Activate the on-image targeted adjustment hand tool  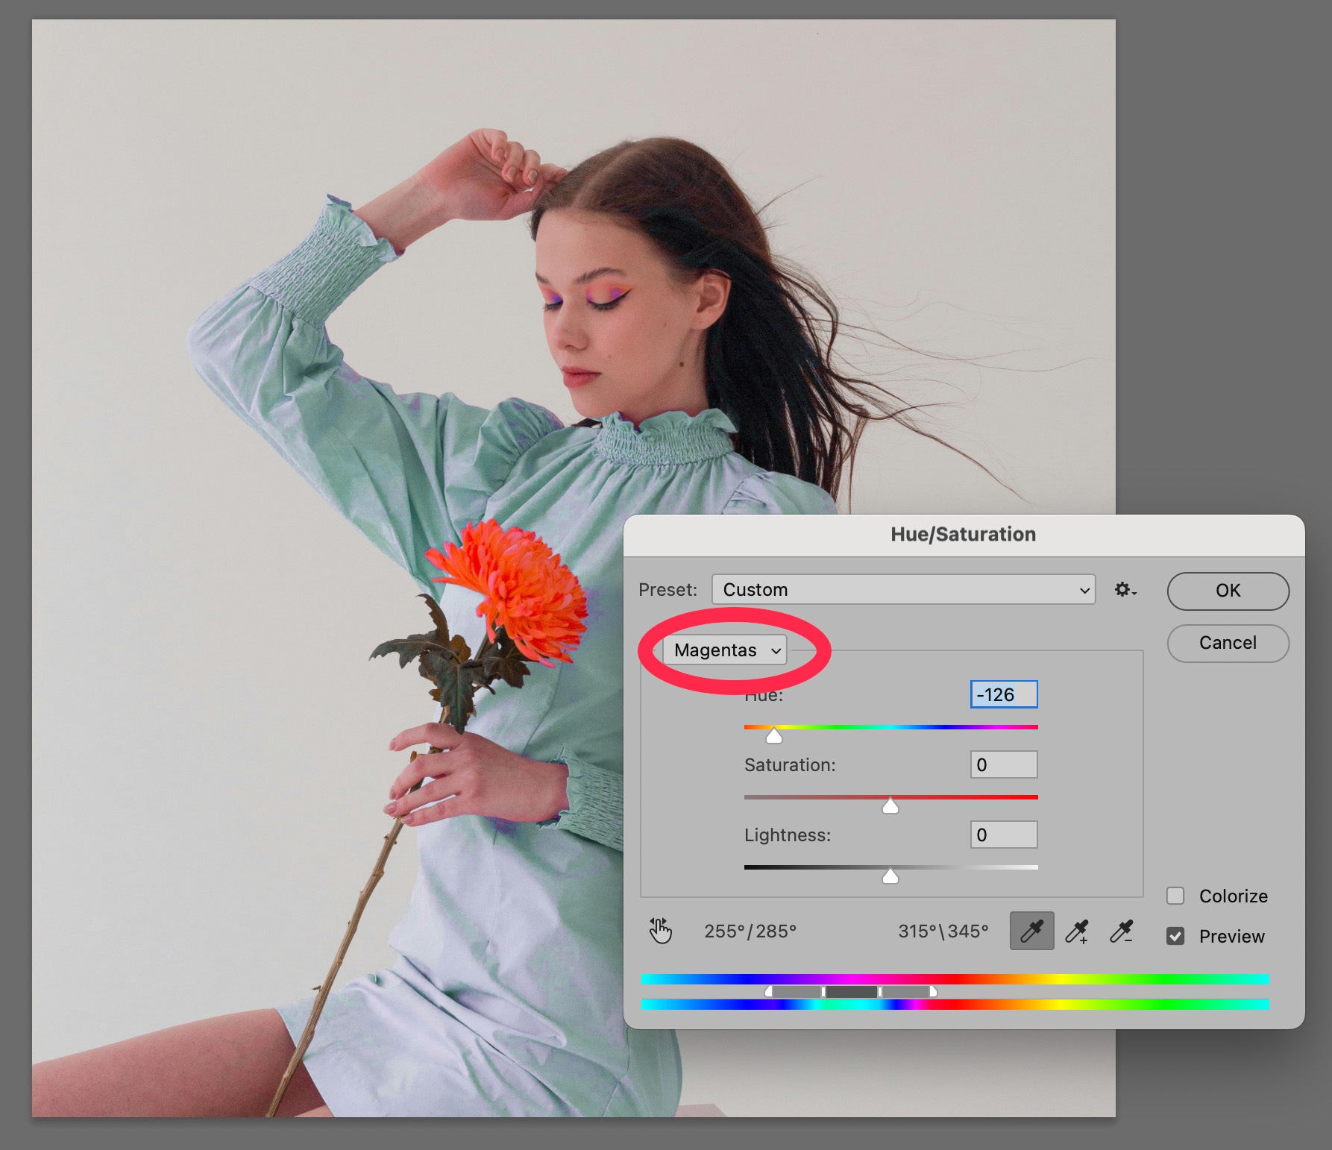point(660,931)
